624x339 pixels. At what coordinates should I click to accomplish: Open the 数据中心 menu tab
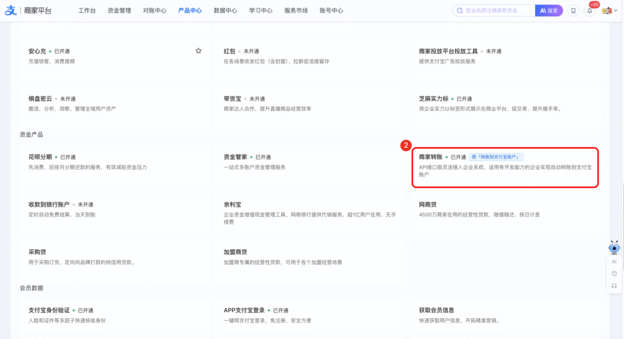click(225, 11)
